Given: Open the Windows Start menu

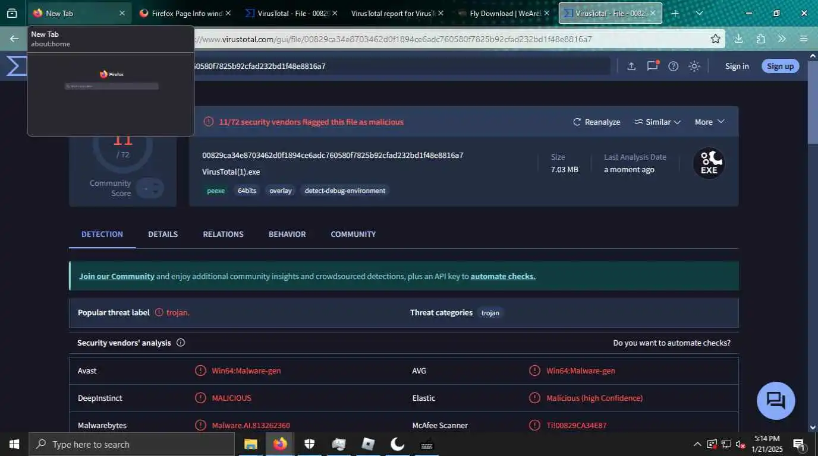Looking at the screenshot, I should tap(14, 444).
